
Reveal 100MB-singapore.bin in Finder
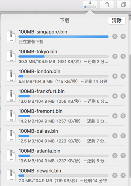pyautogui.click(x=123, y=37)
